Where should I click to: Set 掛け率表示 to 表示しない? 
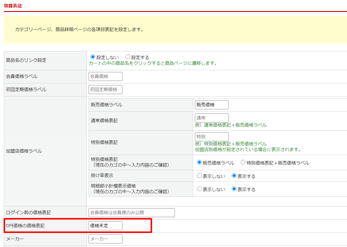point(199,176)
